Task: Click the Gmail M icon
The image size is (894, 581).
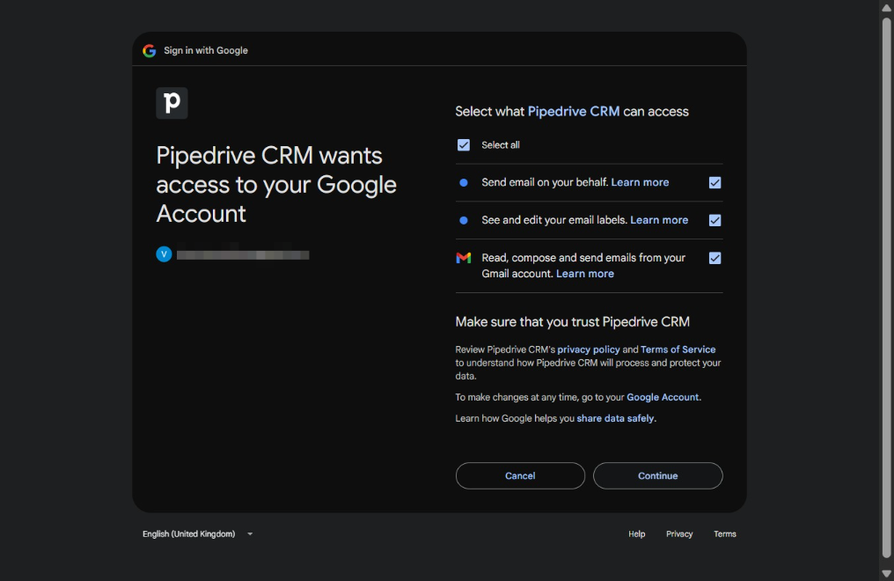Action: point(464,258)
